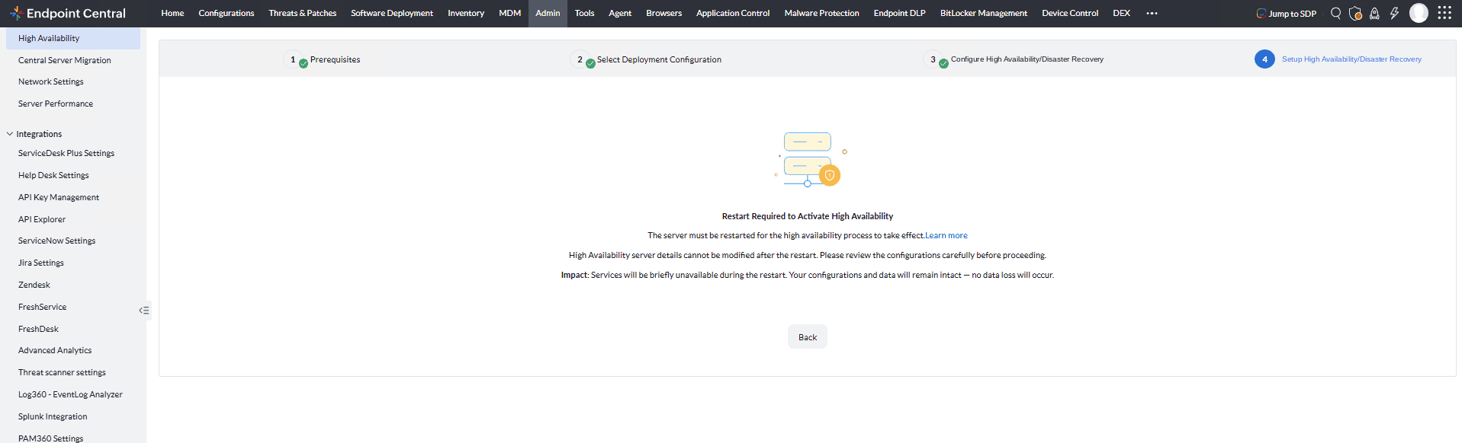Open Log360 - EventLog Analyzer

(70, 394)
